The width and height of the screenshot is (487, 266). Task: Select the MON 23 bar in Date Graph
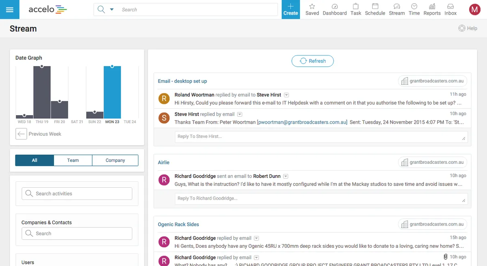(112, 92)
